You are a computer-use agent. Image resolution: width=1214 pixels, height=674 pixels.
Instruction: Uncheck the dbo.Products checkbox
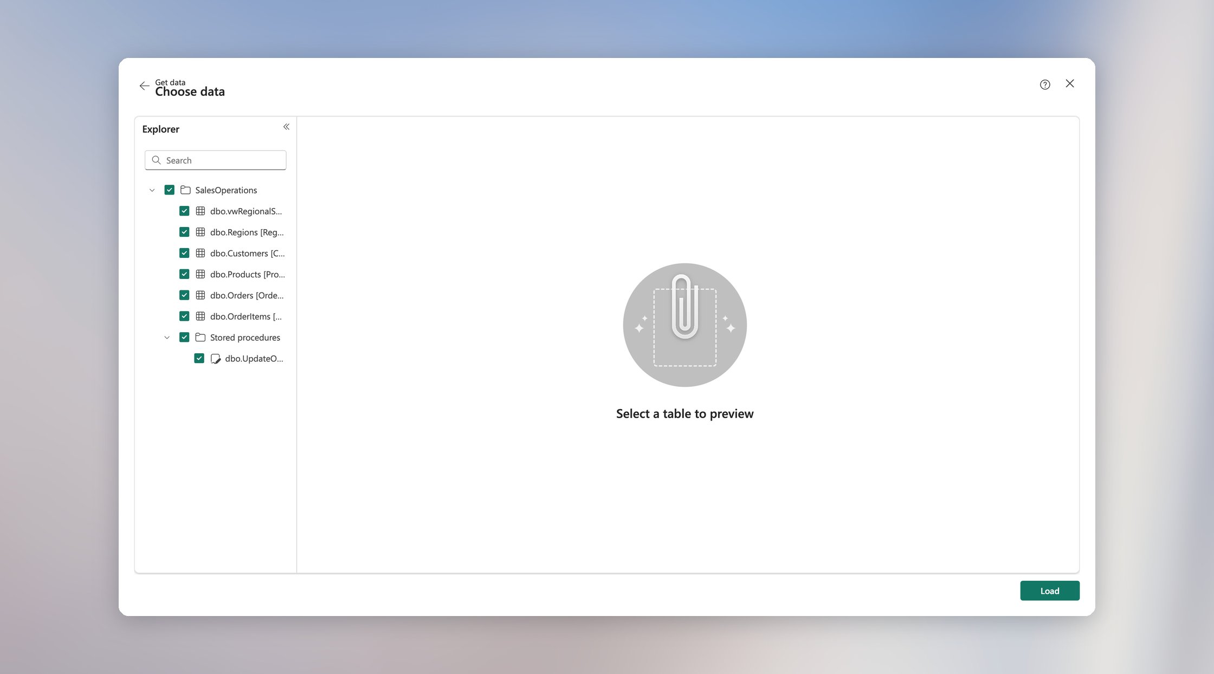point(184,274)
